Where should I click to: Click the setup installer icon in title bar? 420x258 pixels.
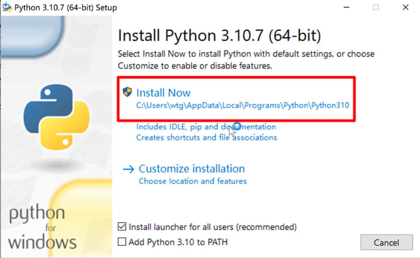(7, 7)
